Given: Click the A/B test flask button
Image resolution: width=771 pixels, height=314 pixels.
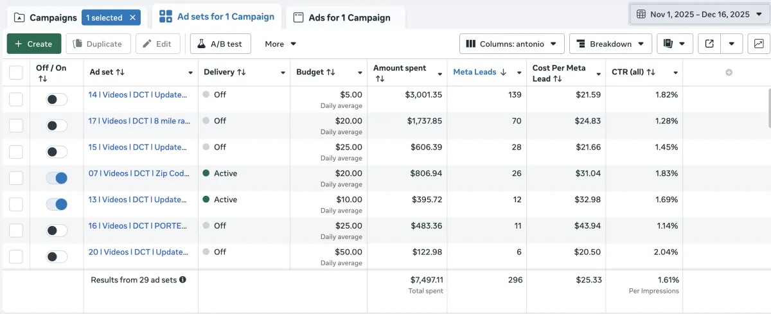Looking at the screenshot, I should click(x=220, y=44).
